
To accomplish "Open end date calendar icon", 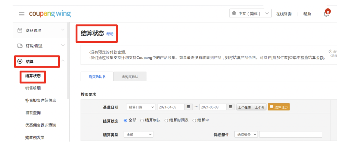I will point(230,107).
